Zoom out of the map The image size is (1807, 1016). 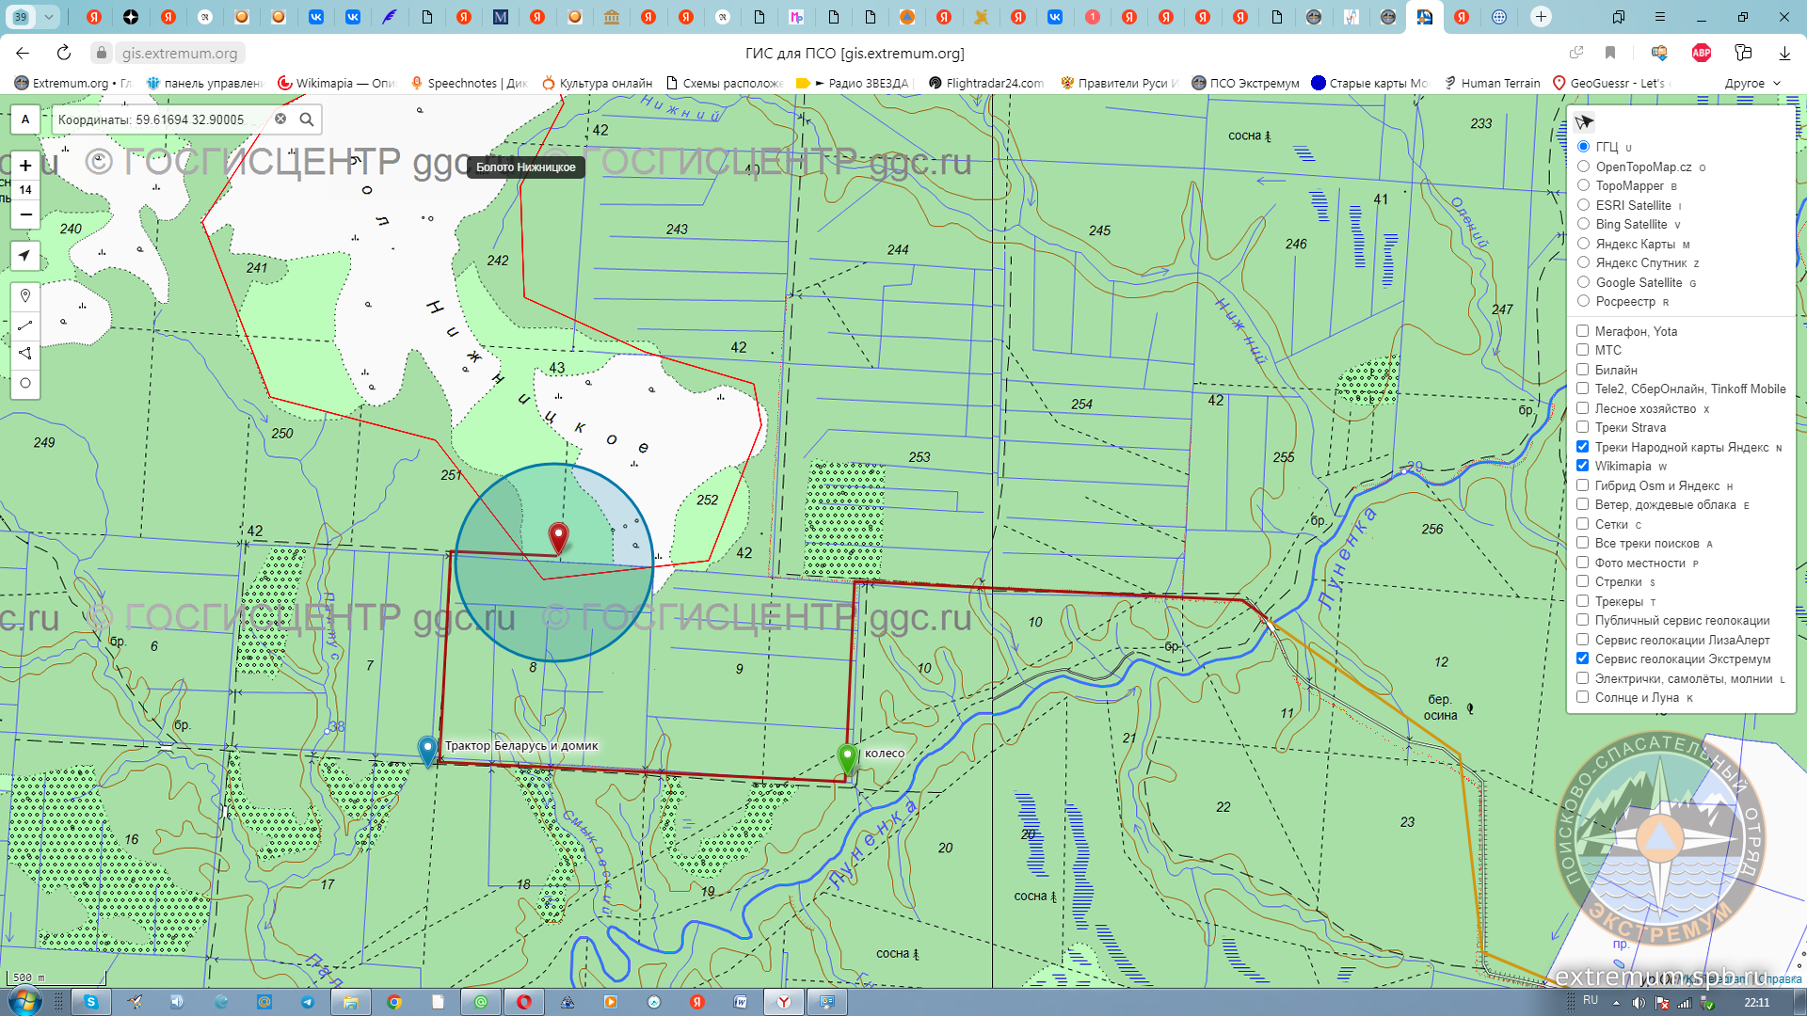tap(25, 214)
